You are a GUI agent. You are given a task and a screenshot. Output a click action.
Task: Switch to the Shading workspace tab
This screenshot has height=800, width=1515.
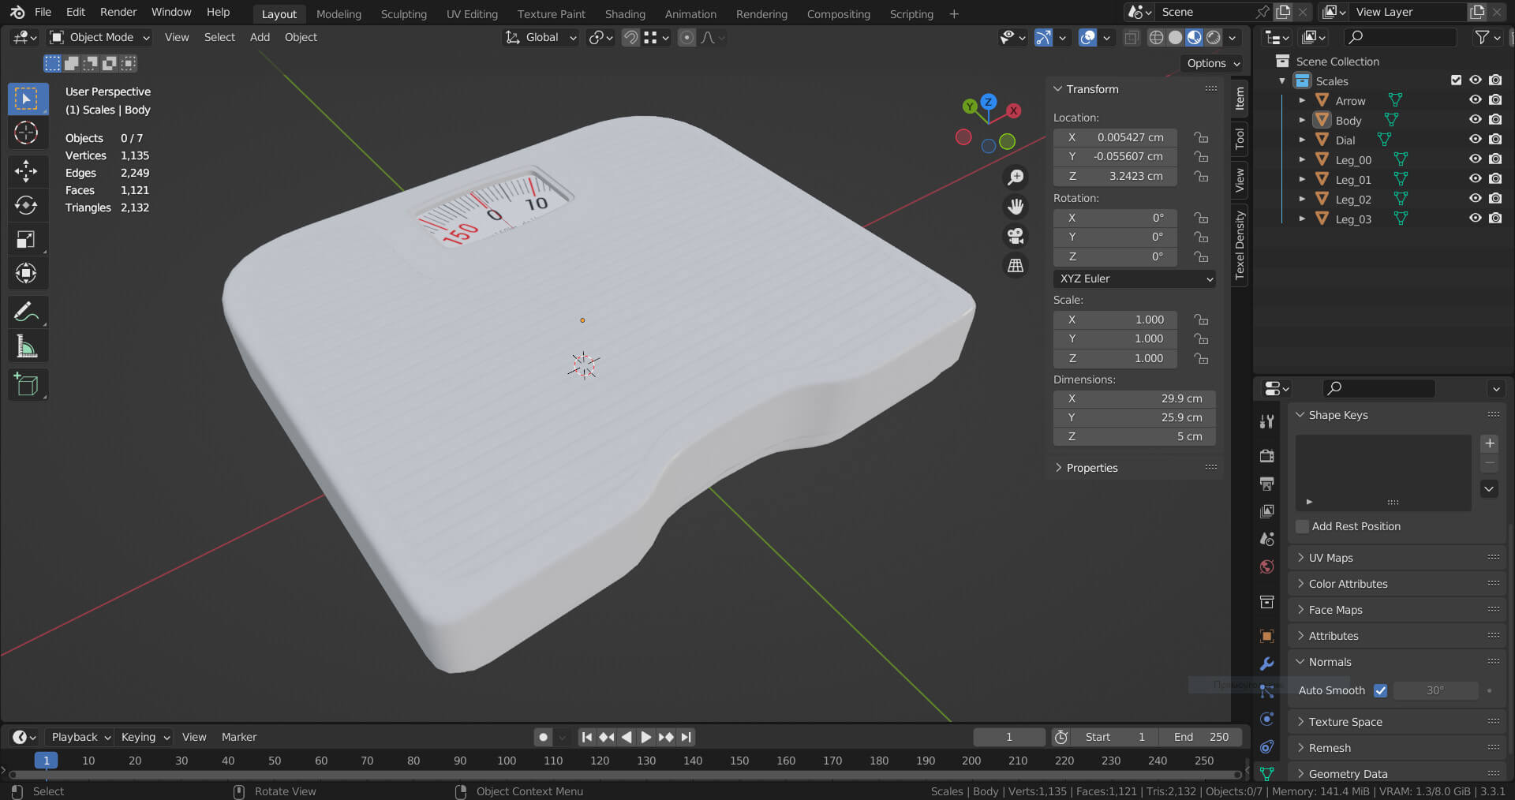pos(624,13)
